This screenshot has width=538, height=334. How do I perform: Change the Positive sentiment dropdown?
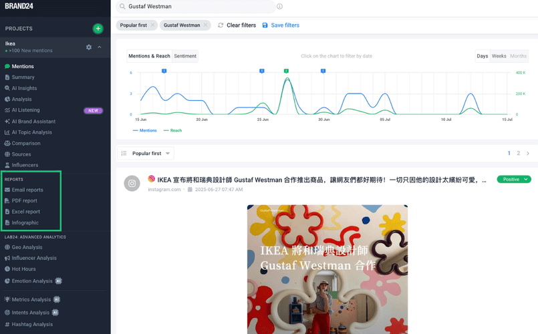(514, 179)
